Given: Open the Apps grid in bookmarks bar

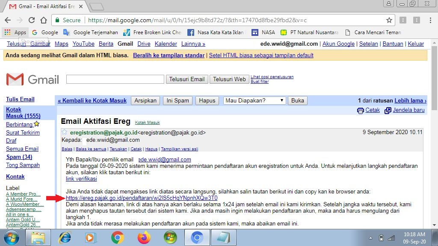Looking at the screenshot, I should 15,32.
